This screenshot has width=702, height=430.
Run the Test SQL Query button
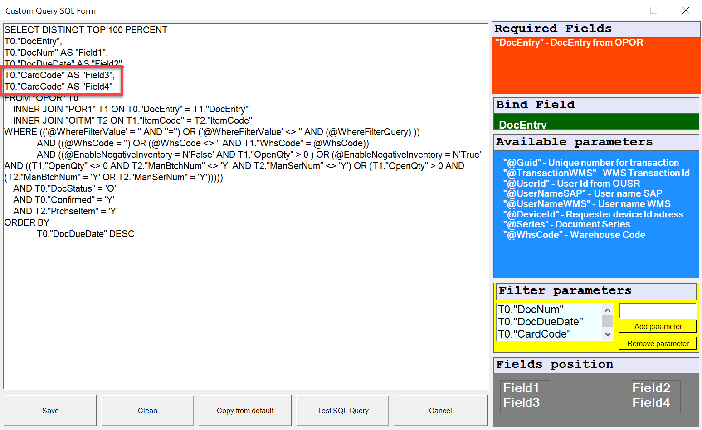pos(342,411)
